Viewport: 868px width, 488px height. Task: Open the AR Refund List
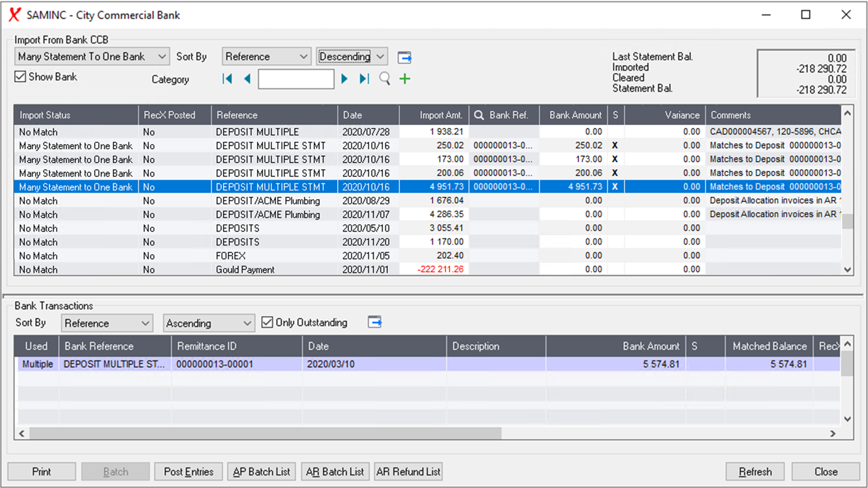pyautogui.click(x=408, y=471)
